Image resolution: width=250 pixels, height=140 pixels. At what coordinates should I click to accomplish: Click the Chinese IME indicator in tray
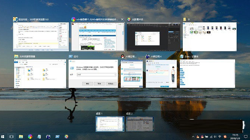pyautogui.click(x=220, y=137)
